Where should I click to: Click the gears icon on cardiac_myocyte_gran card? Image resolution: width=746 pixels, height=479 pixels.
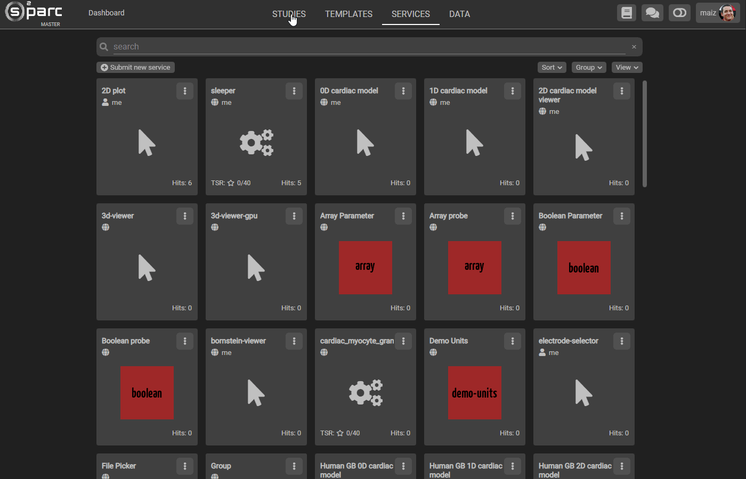coord(366,393)
